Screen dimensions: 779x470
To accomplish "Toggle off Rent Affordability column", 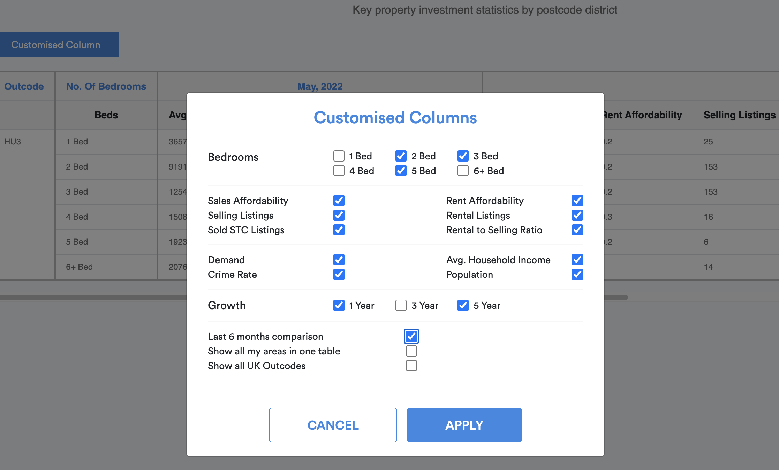I will pos(577,201).
